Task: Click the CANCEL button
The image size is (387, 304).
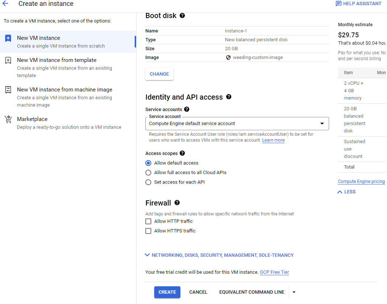Action: 198,292
